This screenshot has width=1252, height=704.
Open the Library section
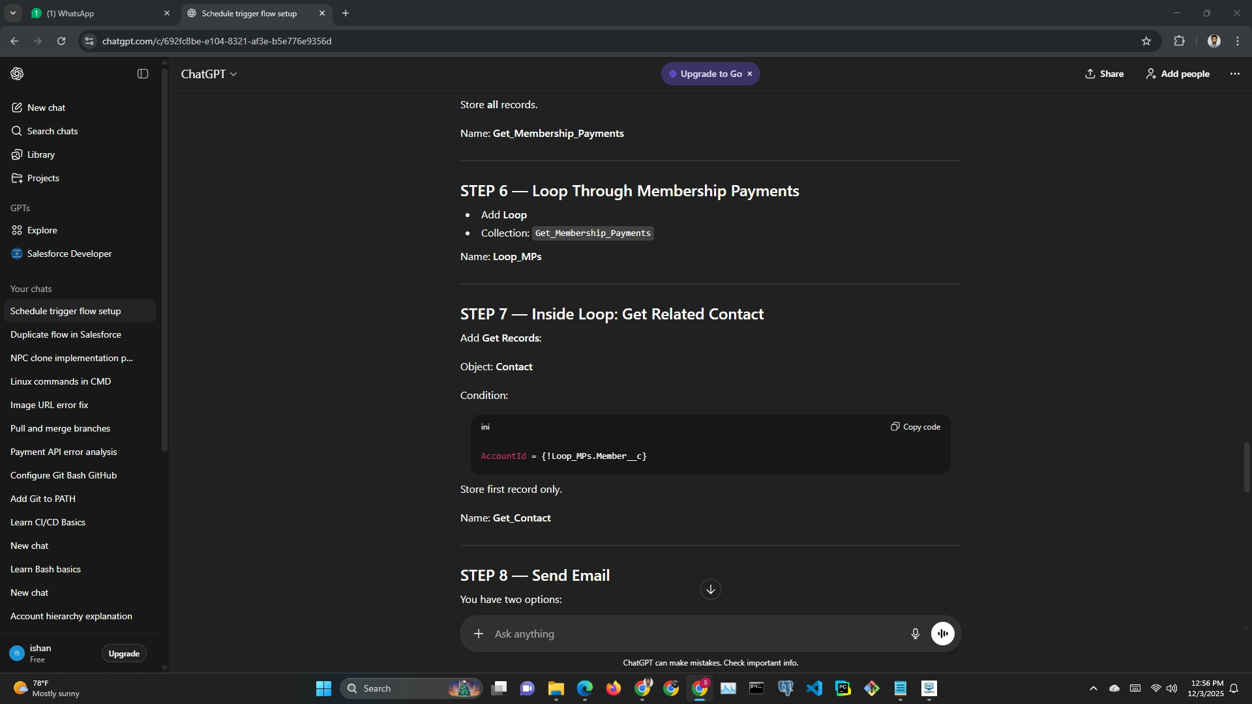coord(40,154)
